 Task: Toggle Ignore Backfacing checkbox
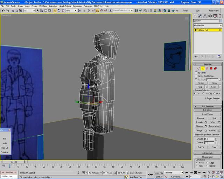click(x=196, y=76)
